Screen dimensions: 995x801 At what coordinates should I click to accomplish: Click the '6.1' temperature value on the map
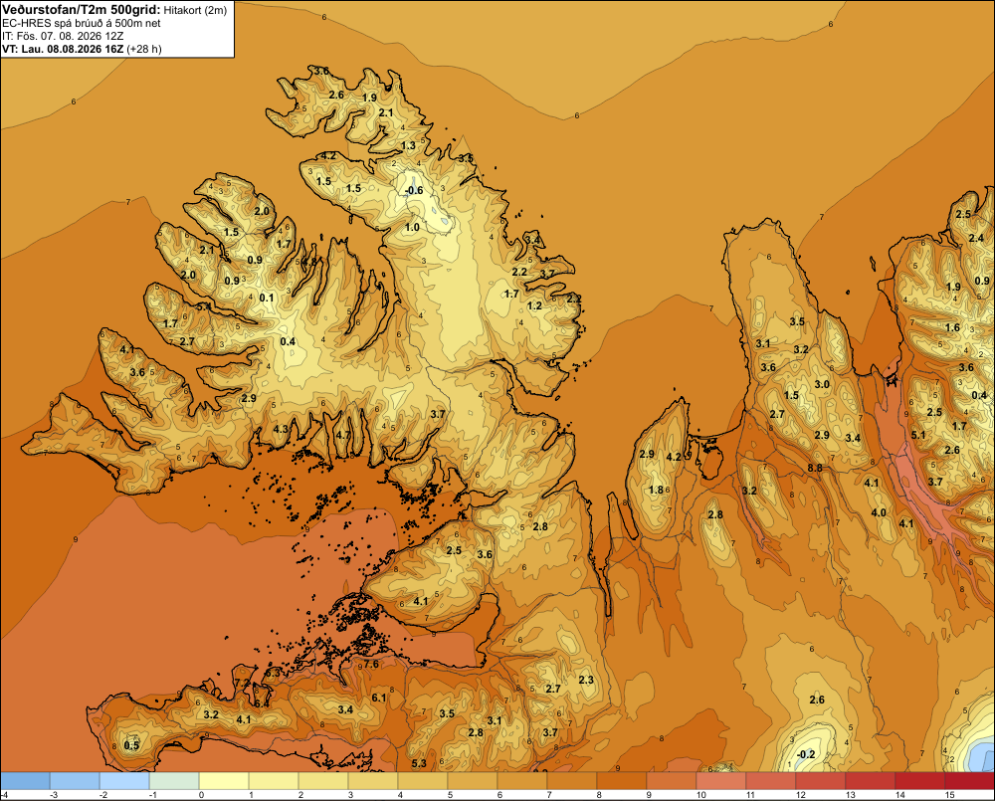coord(379,698)
